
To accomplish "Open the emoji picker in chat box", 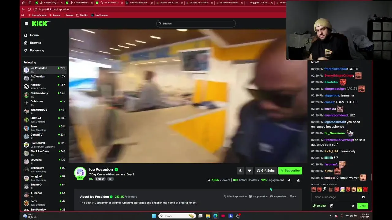I will pos(364,197).
